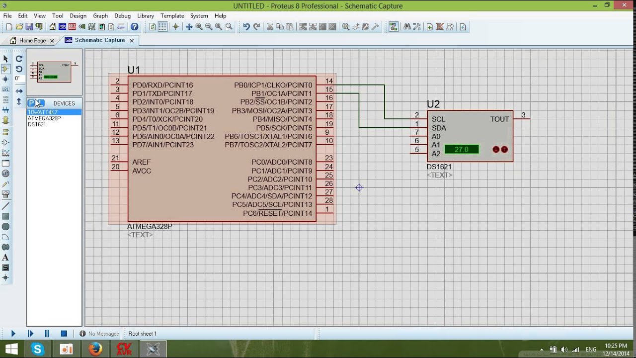Select the Junction dot mode tool
This screenshot has height=358, width=636.
point(5,79)
